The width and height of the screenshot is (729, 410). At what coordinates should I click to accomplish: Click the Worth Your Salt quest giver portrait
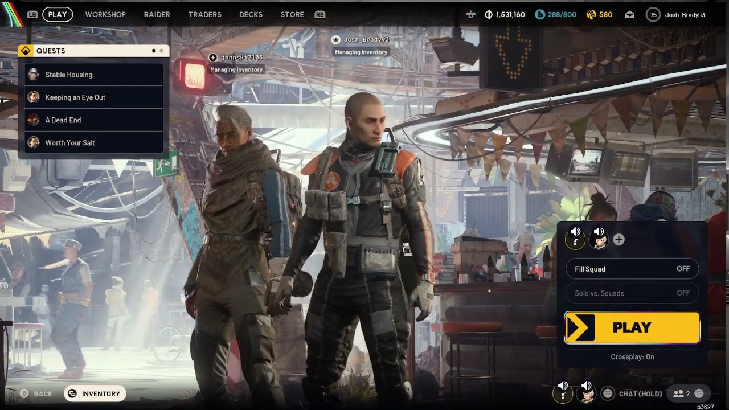click(x=34, y=142)
